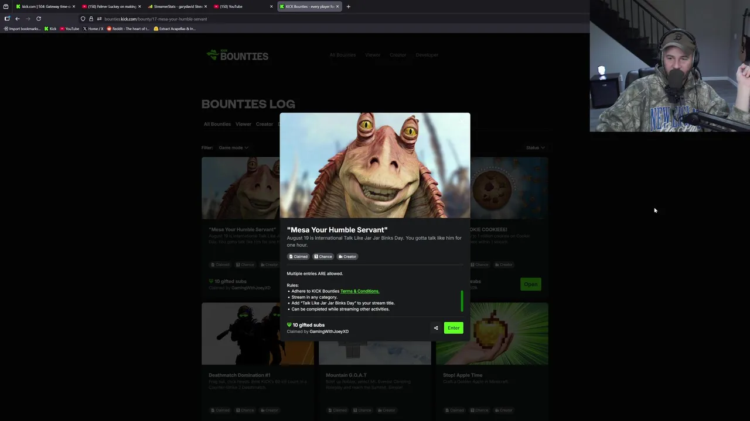Open site permissions icon in address bar
The height and width of the screenshot is (421, 750).
click(99, 19)
